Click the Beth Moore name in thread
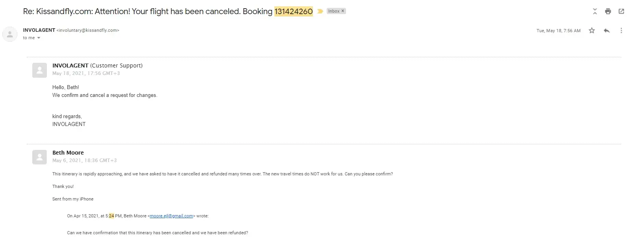 [68, 153]
